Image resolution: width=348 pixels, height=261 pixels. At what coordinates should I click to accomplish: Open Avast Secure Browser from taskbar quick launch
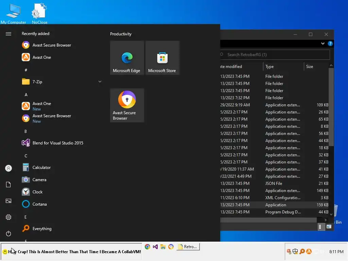click(171, 247)
